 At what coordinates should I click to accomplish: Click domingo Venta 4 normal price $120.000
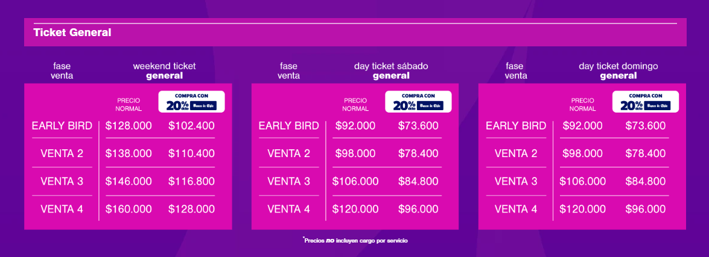tap(582, 209)
